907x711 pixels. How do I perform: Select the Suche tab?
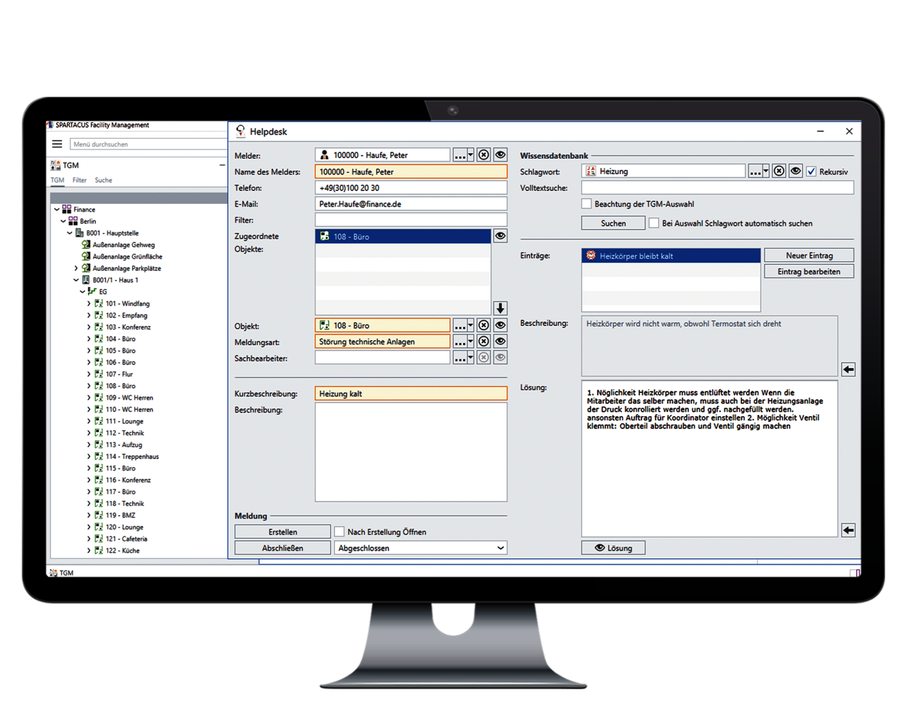click(103, 180)
